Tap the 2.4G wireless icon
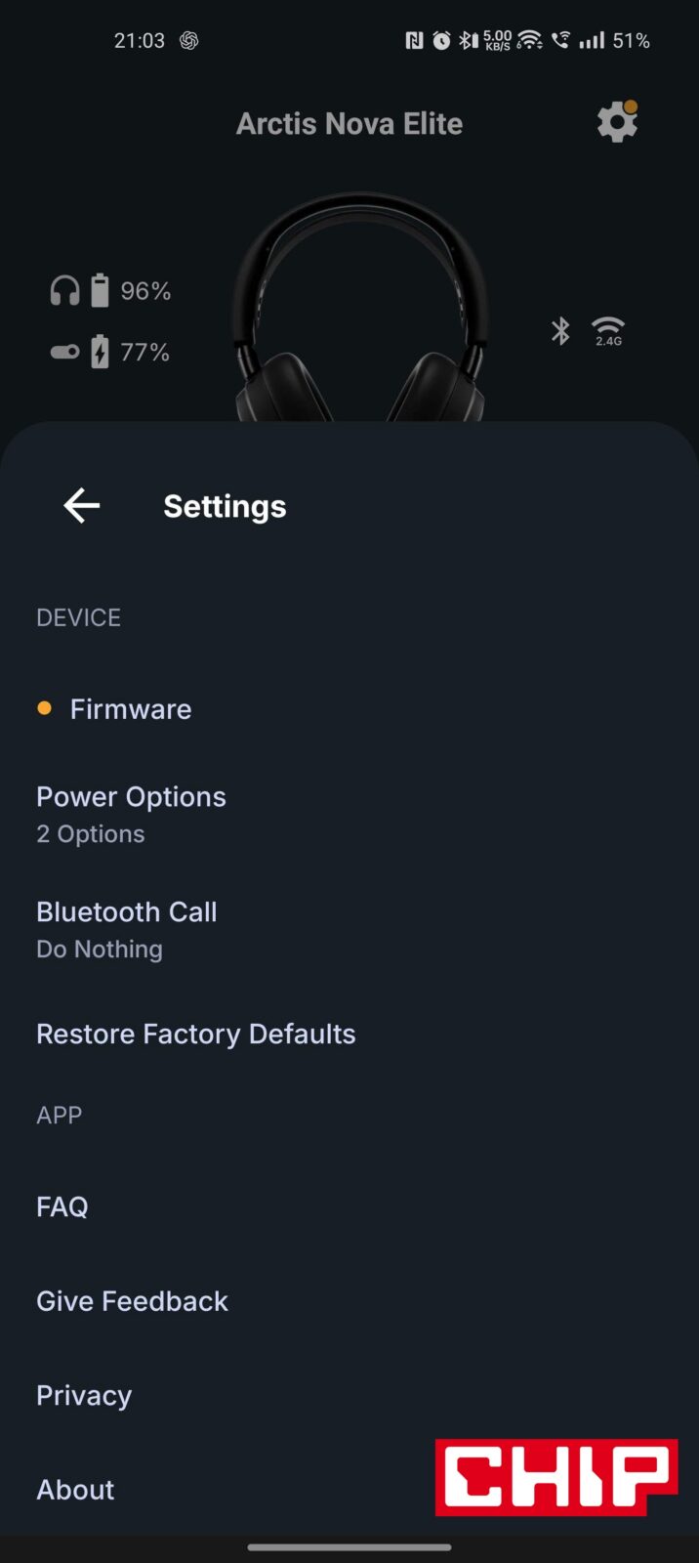This screenshot has width=699, height=1563. coord(608,331)
